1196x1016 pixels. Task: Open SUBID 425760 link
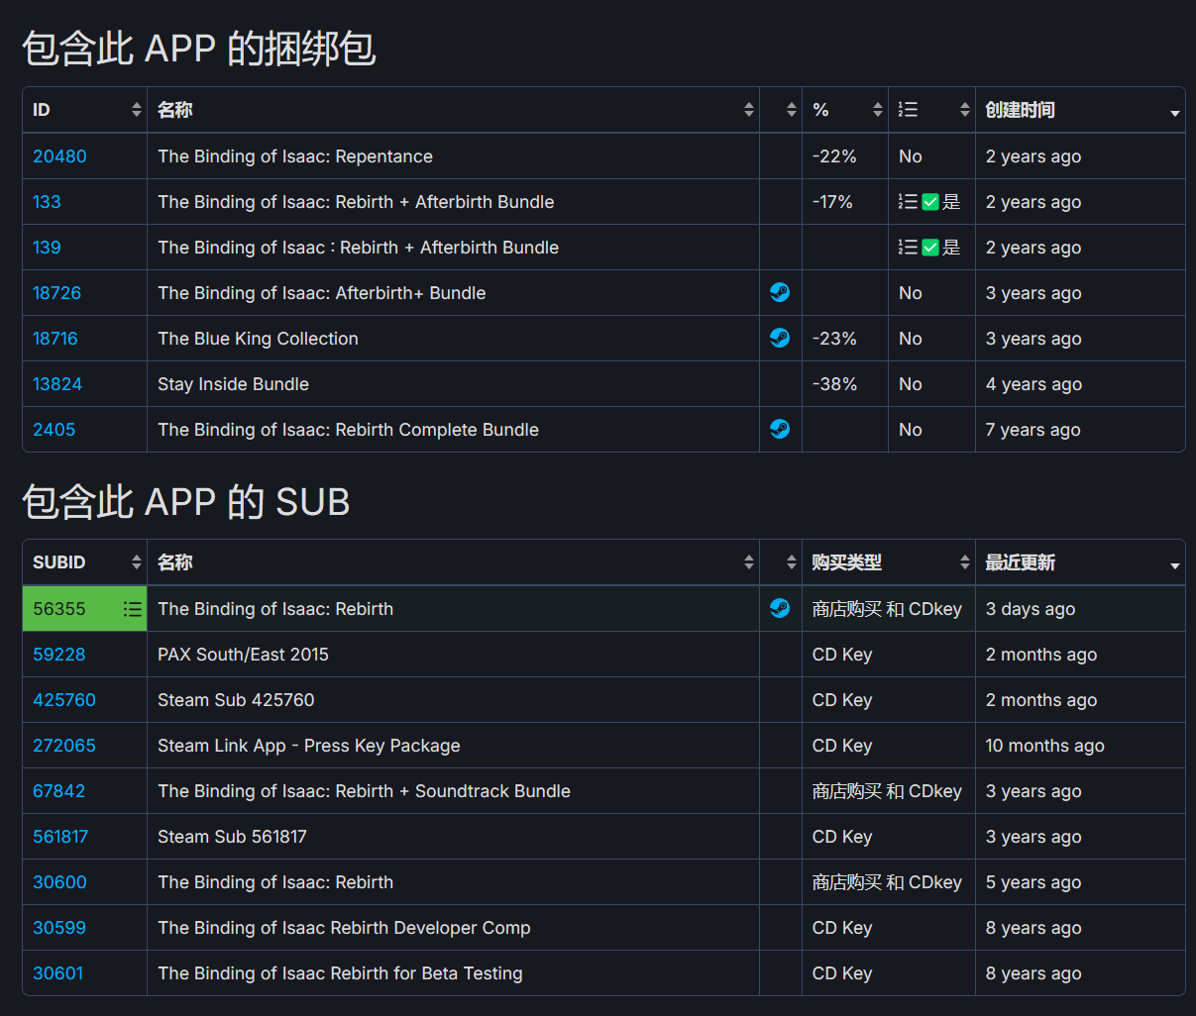[64, 700]
